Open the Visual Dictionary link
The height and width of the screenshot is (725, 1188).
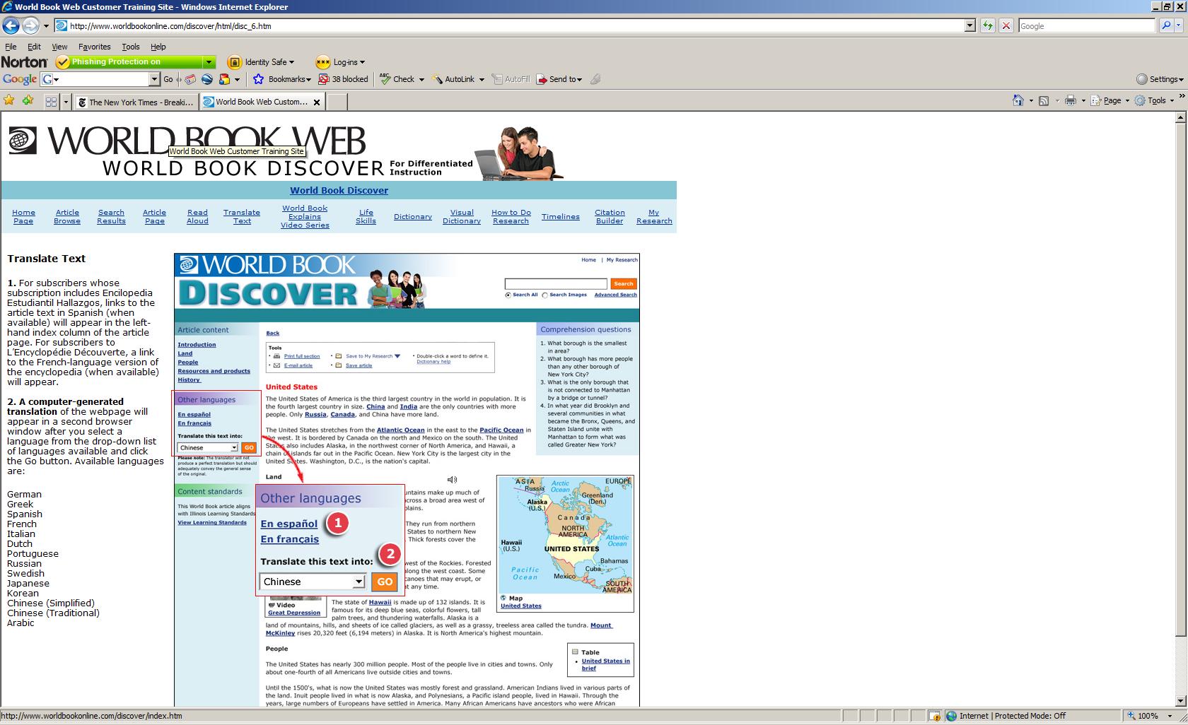pos(462,216)
